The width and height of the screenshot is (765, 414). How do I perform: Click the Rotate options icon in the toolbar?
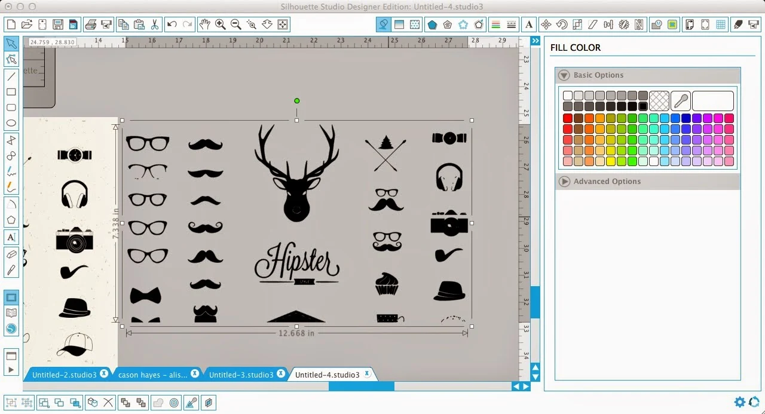[562, 24]
